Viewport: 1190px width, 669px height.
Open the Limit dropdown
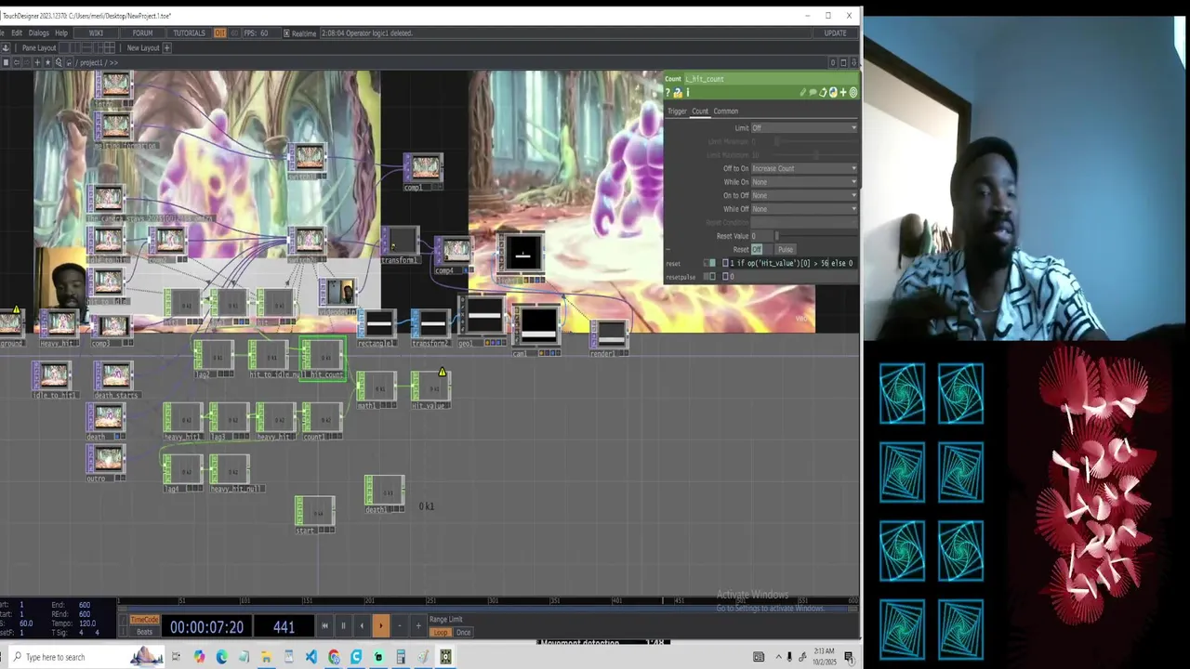click(804, 127)
